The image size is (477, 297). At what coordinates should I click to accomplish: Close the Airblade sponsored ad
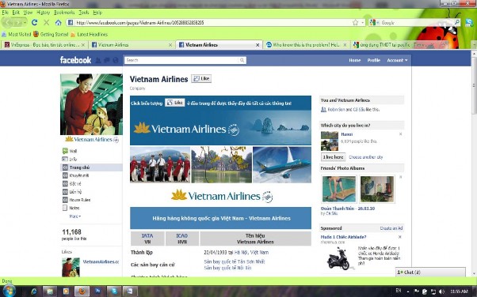pyautogui.click(x=399, y=237)
